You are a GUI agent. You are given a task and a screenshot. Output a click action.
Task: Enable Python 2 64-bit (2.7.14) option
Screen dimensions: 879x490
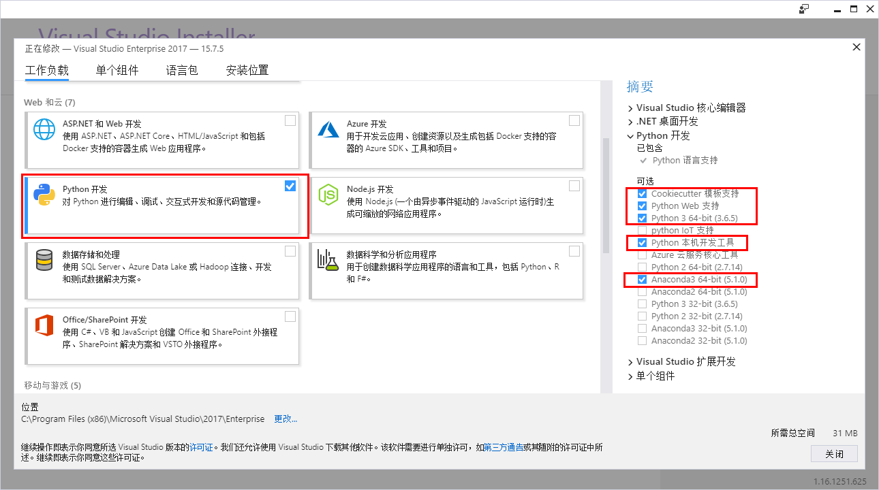(x=642, y=267)
